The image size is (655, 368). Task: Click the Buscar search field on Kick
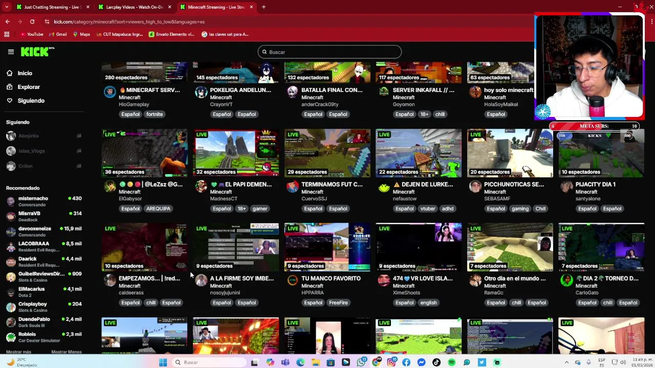(330, 52)
